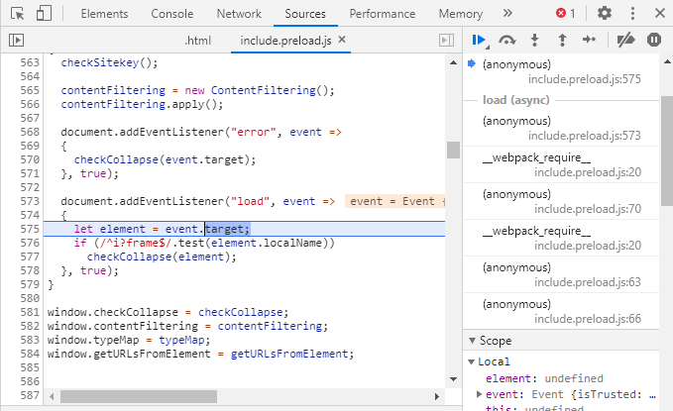The height and width of the screenshot is (411, 673).
Task: Open the Elements panel tab
Action: coord(104,14)
